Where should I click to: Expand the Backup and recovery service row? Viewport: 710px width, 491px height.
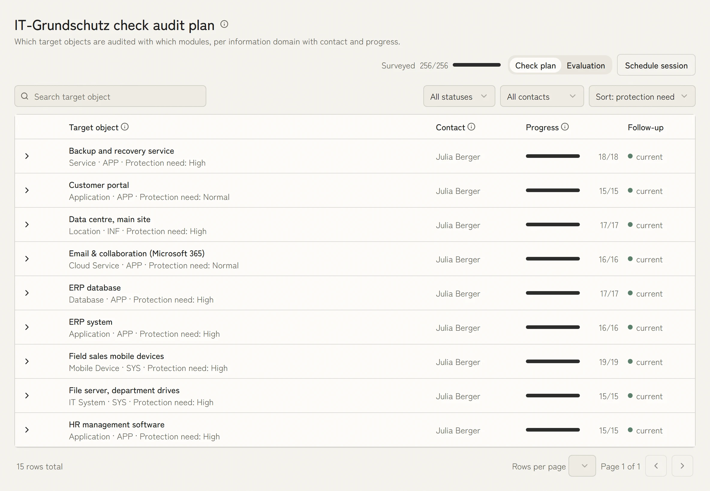(27, 156)
